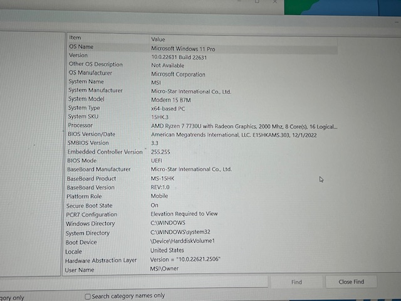Select the Platform Role row label

(84, 196)
